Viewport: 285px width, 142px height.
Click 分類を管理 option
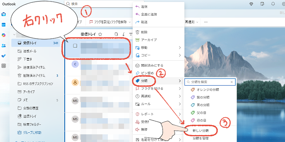point(201,139)
